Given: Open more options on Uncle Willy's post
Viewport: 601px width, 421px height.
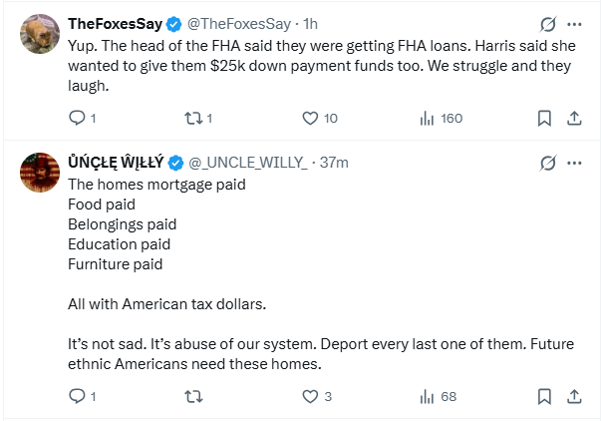Looking at the screenshot, I should tap(574, 163).
